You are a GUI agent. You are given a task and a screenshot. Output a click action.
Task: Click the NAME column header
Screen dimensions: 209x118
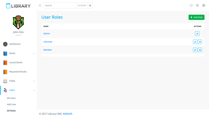click(x=46, y=26)
